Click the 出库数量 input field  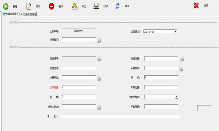click(79, 87)
